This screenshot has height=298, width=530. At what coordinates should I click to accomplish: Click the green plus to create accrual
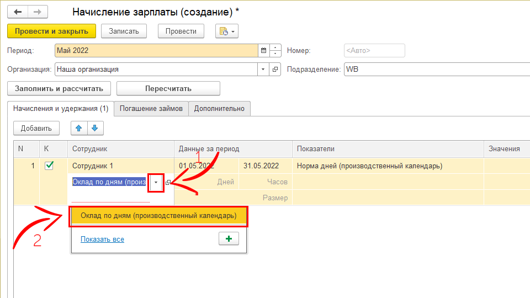click(229, 238)
